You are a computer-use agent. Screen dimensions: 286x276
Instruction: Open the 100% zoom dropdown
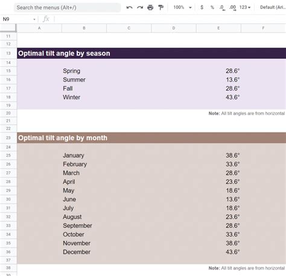[x=183, y=7]
